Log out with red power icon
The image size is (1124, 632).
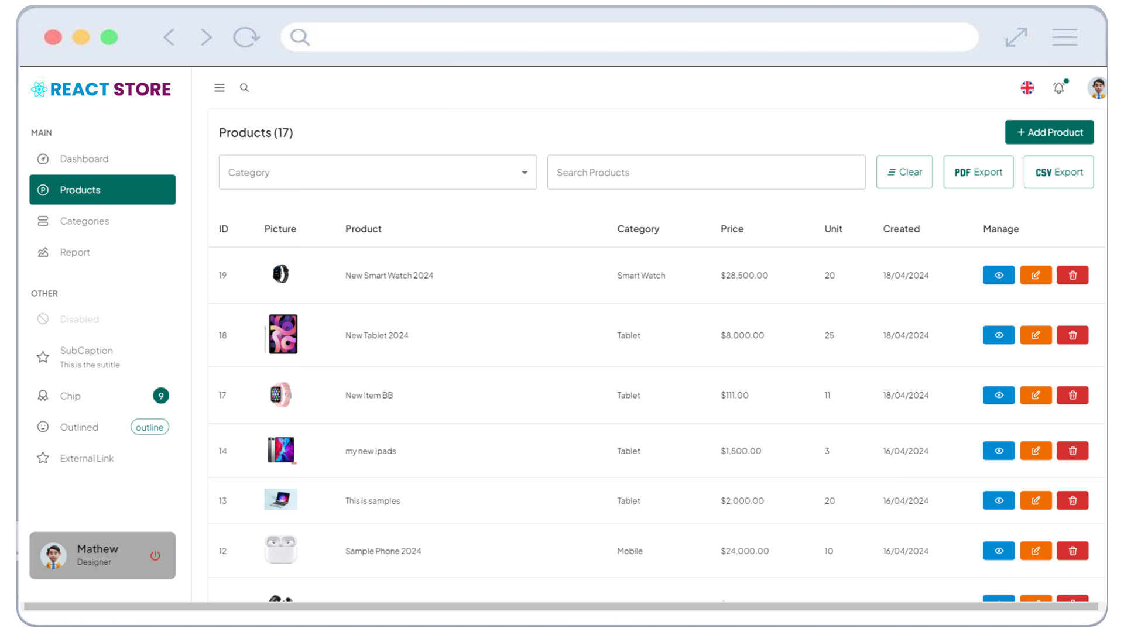coord(155,555)
